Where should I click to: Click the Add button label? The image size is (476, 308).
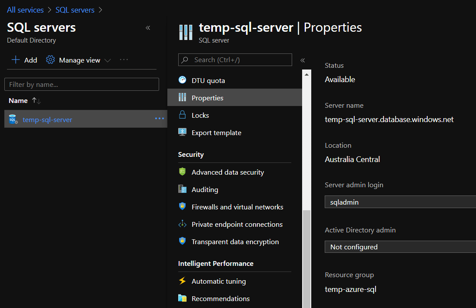pyautogui.click(x=31, y=60)
